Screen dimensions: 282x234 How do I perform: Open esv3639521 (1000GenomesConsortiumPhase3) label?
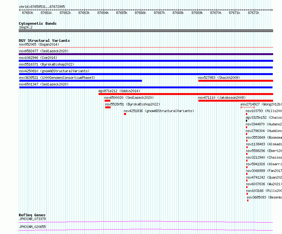[57, 78]
